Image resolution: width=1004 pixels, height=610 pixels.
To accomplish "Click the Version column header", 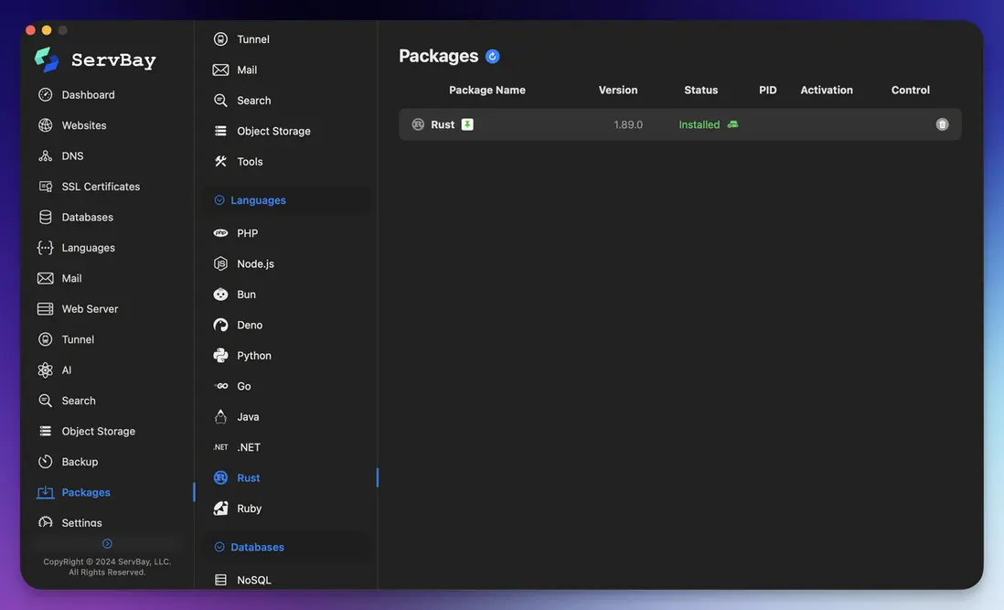I will pos(618,91).
